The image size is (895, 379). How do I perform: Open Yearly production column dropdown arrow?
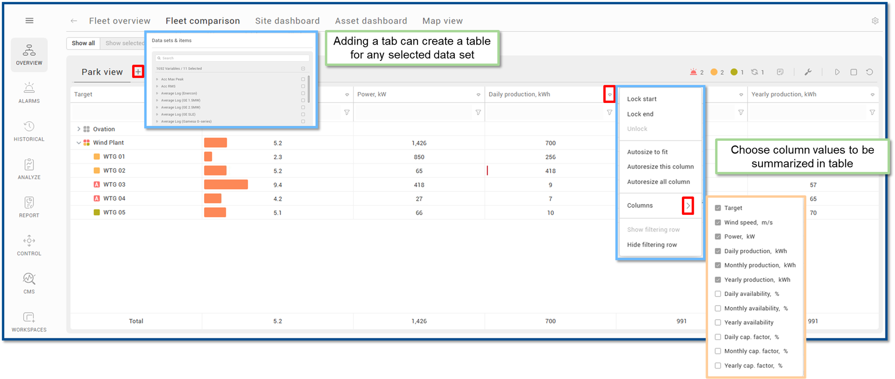(x=873, y=95)
